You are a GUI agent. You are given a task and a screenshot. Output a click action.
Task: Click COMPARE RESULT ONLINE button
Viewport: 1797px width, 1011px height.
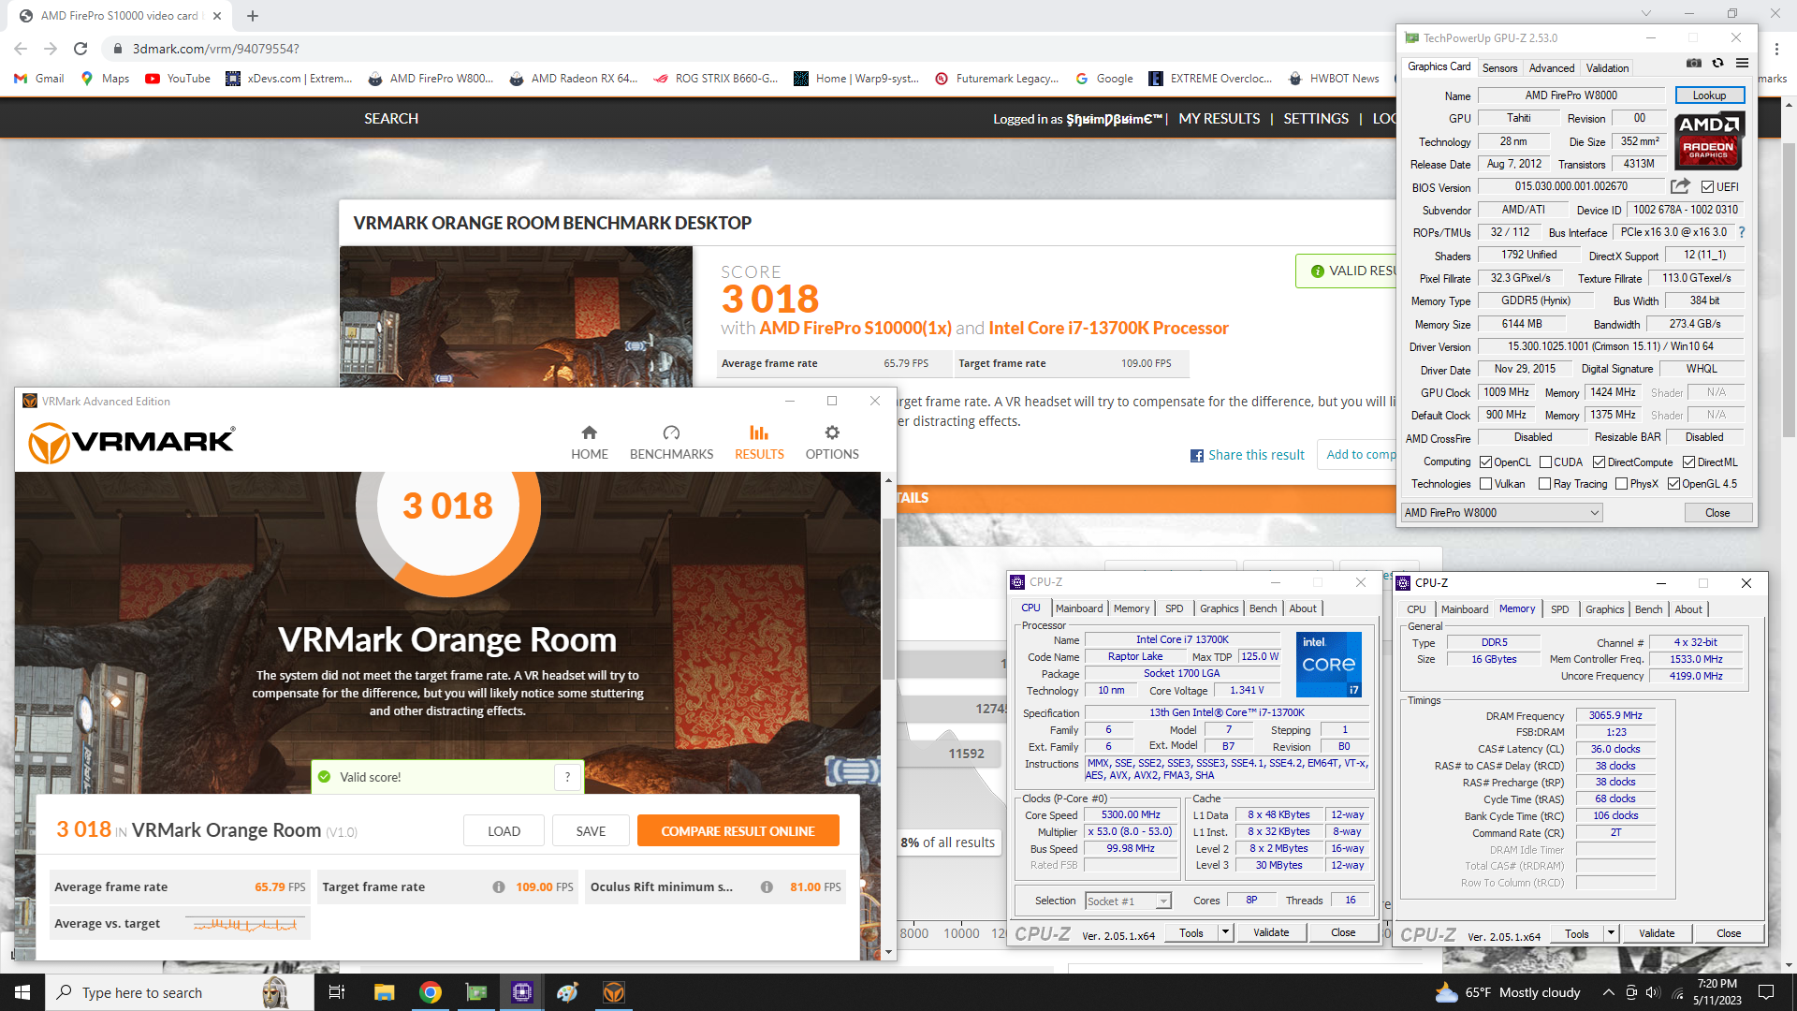738,831
